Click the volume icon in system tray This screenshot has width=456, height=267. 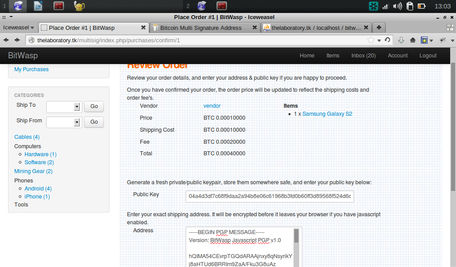[398, 6]
